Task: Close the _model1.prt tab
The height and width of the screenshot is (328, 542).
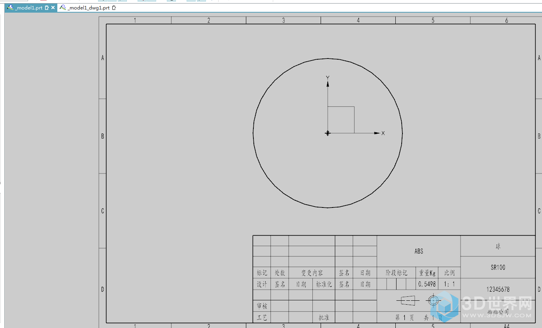Action: [x=53, y=8]
